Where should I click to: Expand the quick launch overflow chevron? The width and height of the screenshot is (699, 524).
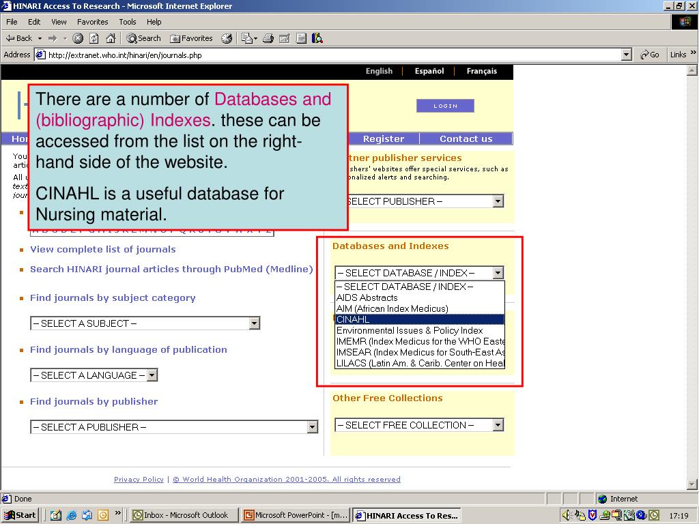[x=117, y=513]
